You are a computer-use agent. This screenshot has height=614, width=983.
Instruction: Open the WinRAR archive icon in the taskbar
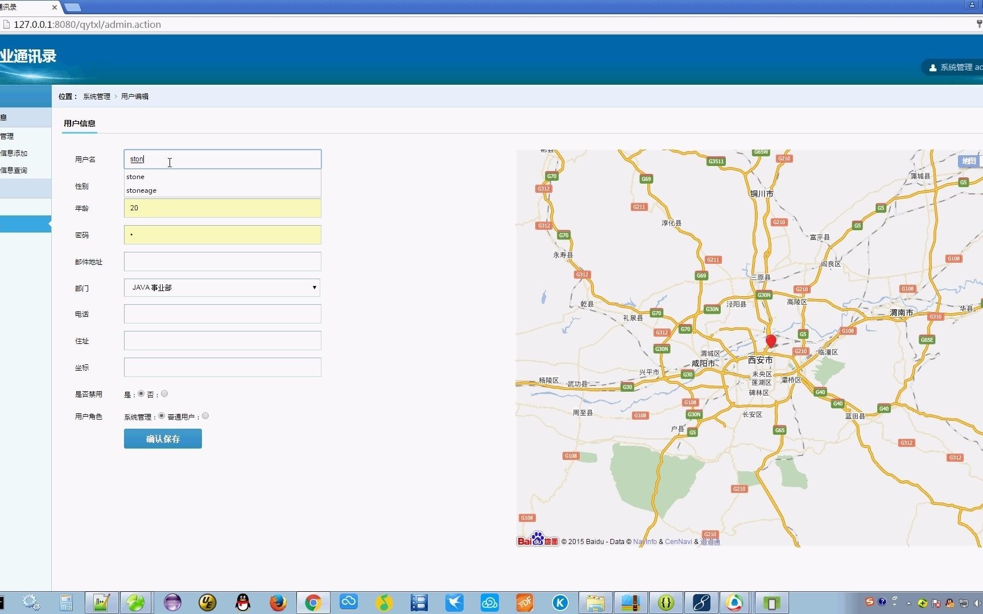(631, 603)
